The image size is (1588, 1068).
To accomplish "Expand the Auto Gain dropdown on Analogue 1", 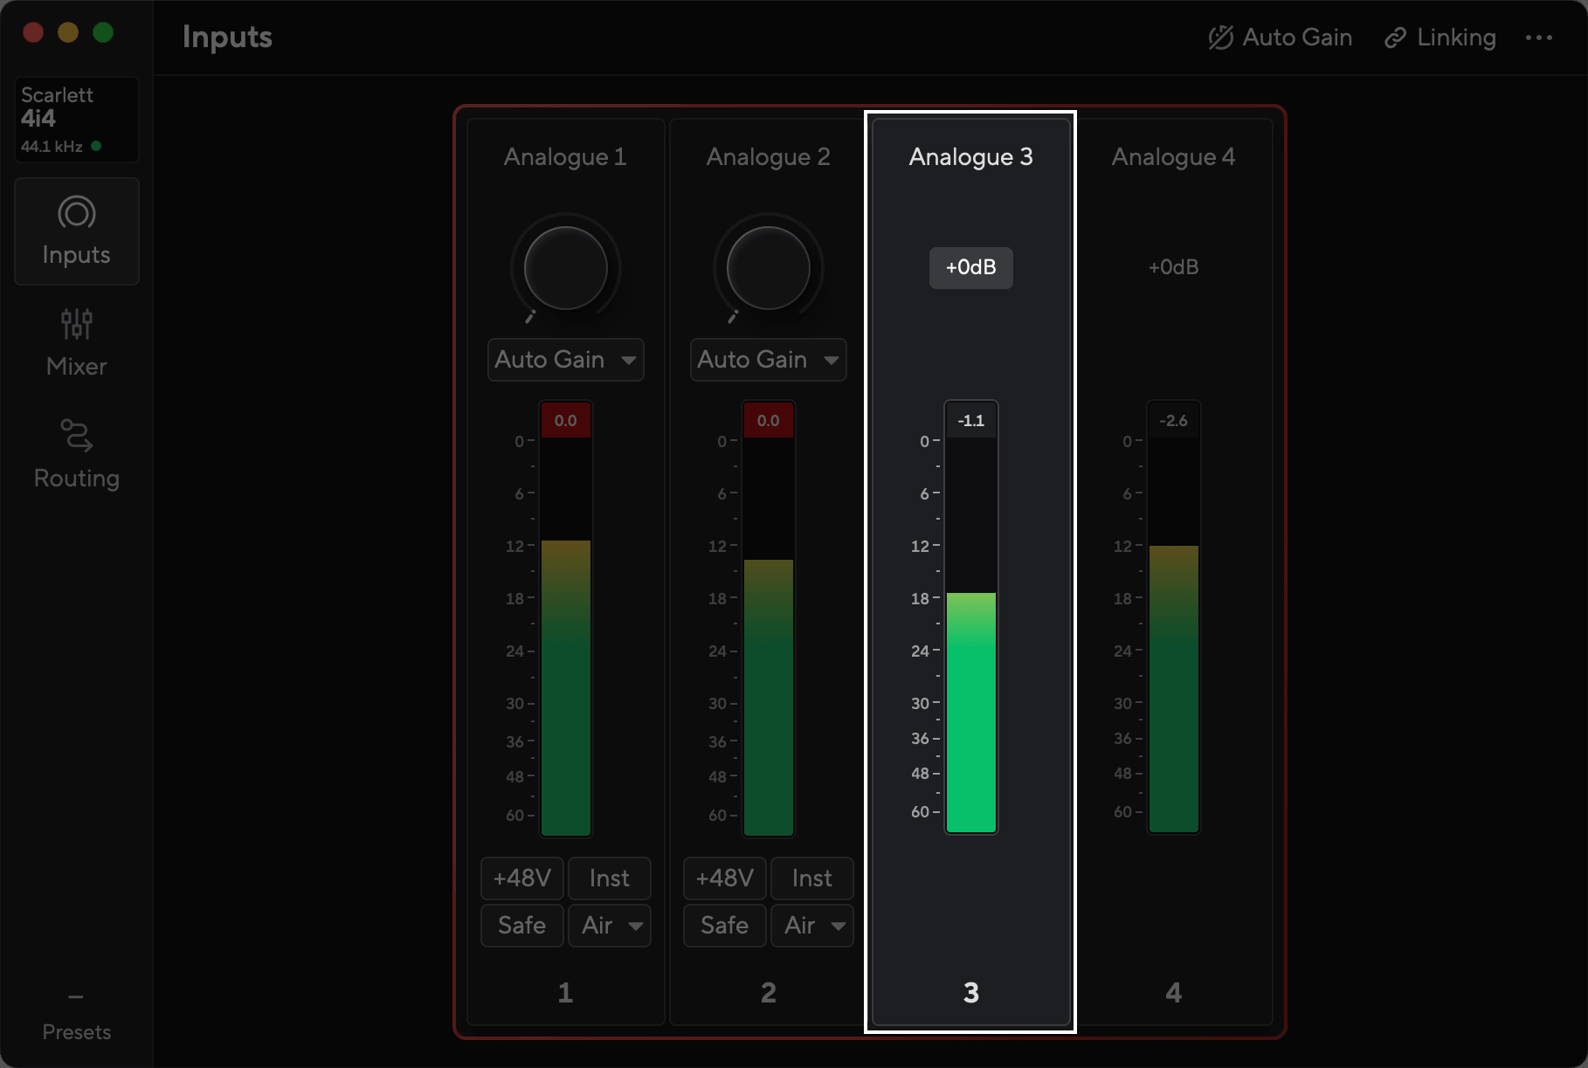I will coord(566,360).
